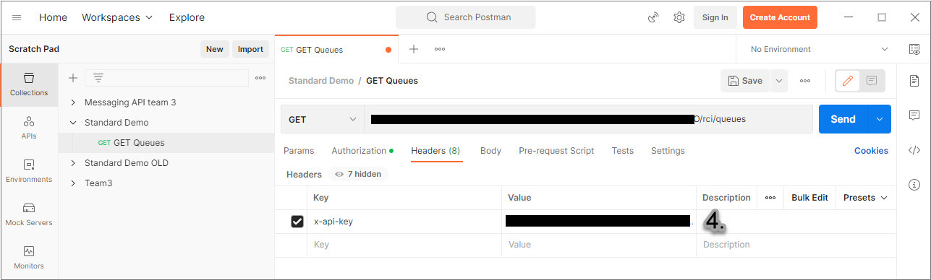Click the Search Postman field
Image resolution: width=931 pixels, height=280 pixels.
tap(466, 17)
